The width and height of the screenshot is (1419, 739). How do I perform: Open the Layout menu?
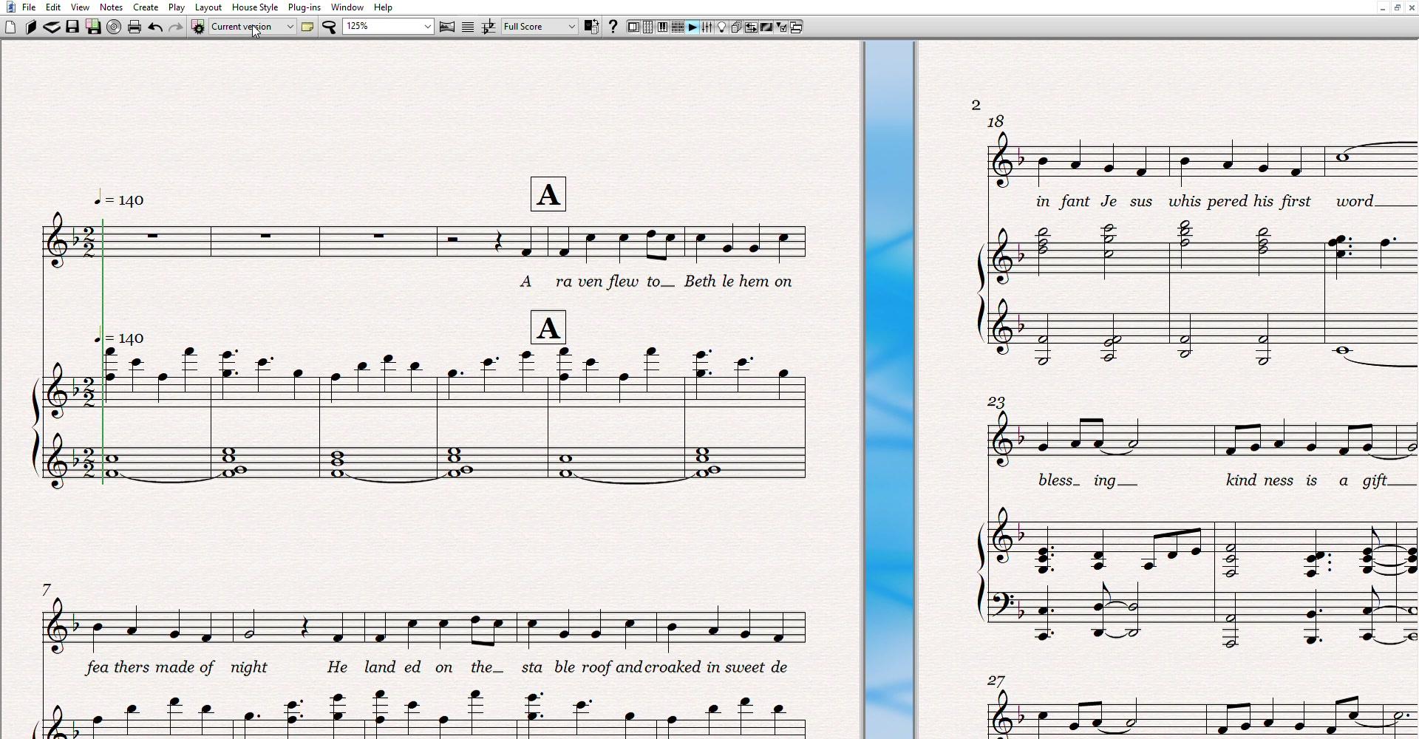point(208,7)
